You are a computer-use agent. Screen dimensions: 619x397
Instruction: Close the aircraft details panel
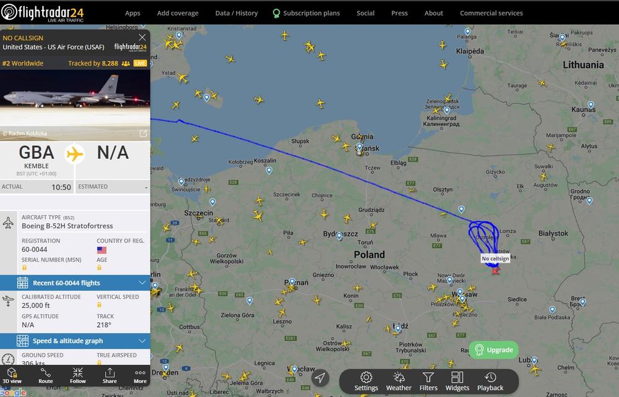[x=142, y=38]
